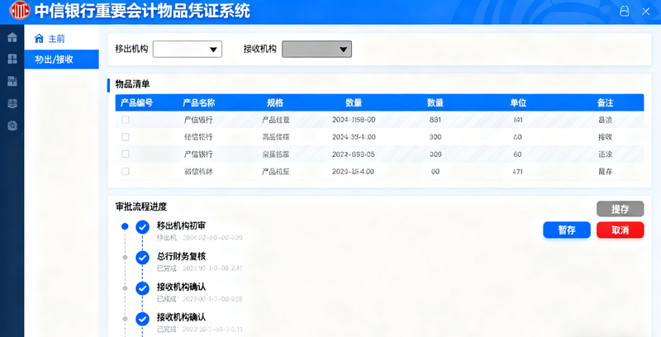Click the checkmark icon beside 已戍成 status
The height and width of the screenshot is (337, 661).
click(x=142, y=288)
